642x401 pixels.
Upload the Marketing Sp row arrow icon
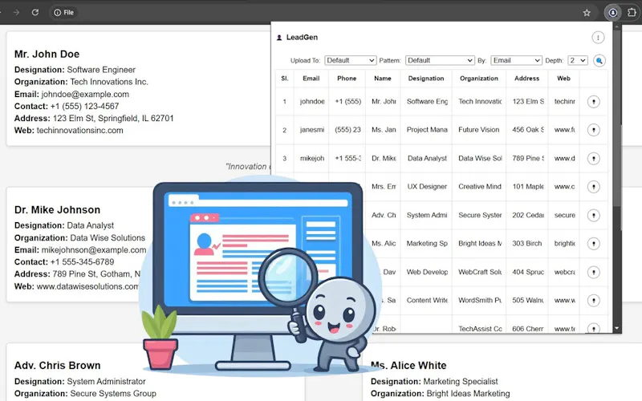(x=593, y=244)
